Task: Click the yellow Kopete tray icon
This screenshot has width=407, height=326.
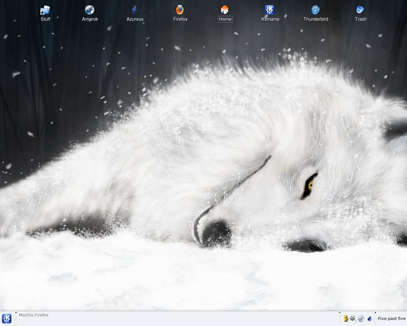Action: click(346, 318)
